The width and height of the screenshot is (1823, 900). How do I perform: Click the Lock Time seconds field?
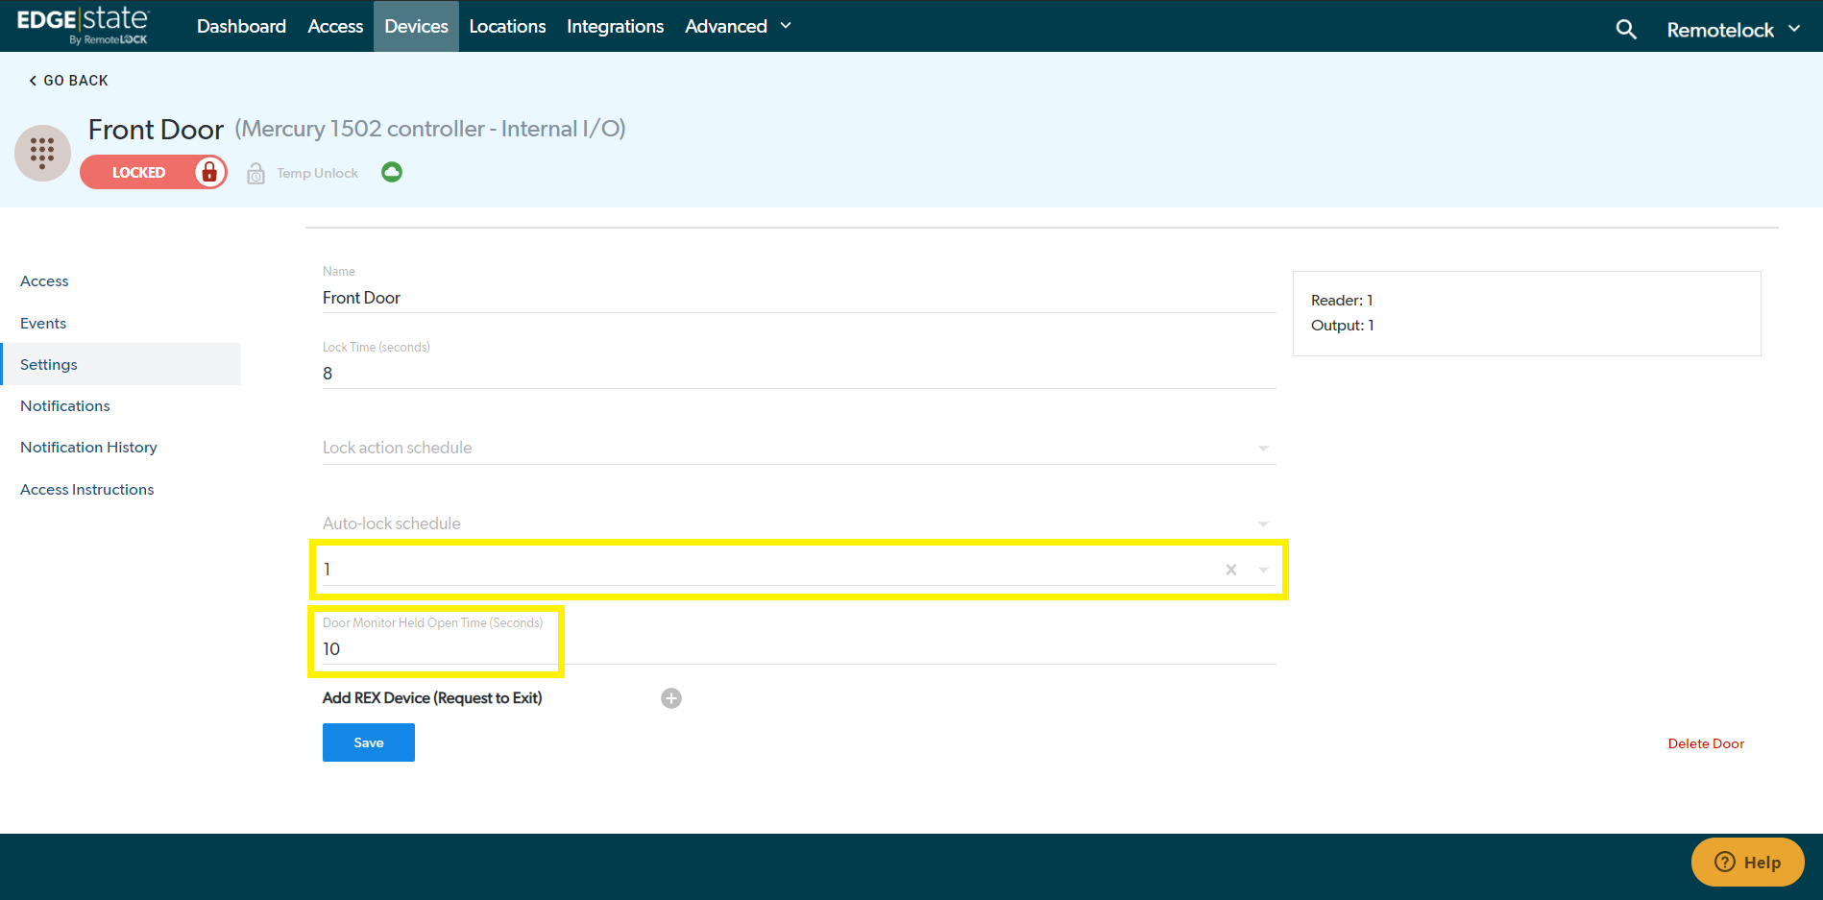[797, 374]
